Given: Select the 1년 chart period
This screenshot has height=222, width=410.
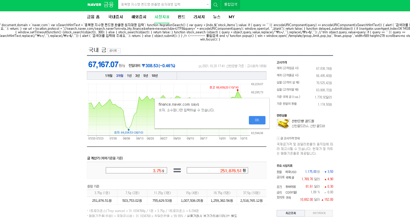Looking at the screenshot, I should tap(129, 76).
